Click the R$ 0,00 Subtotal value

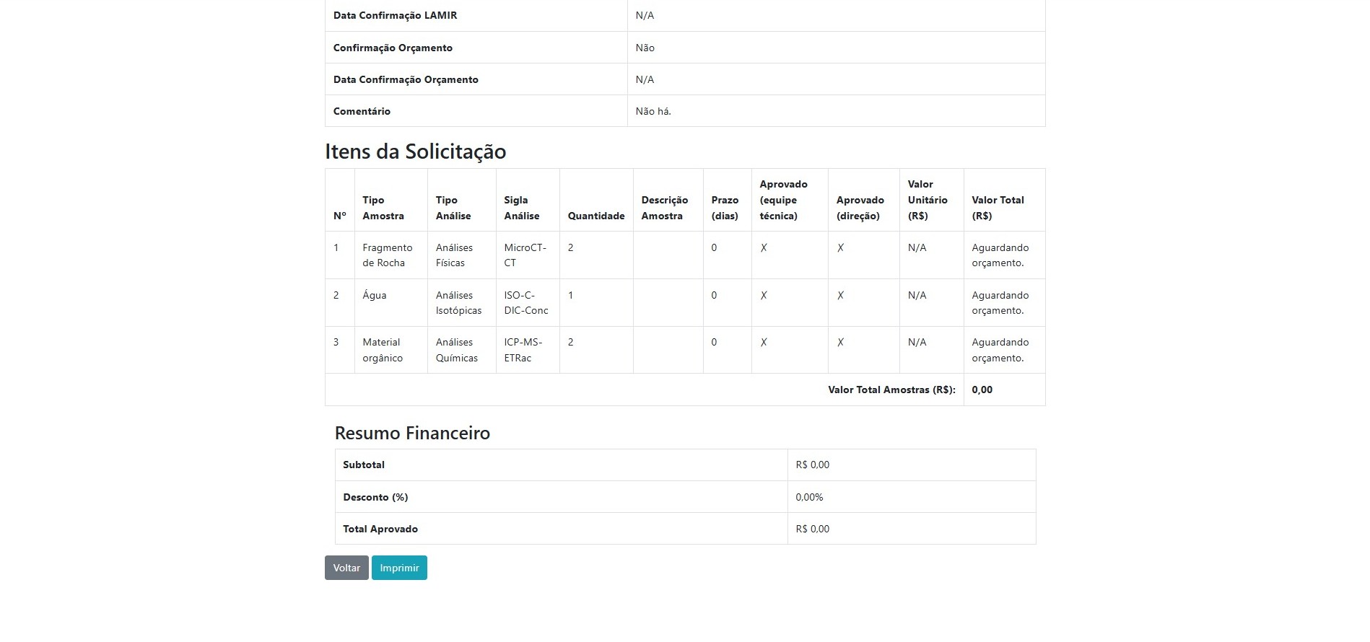click(813, 465)
